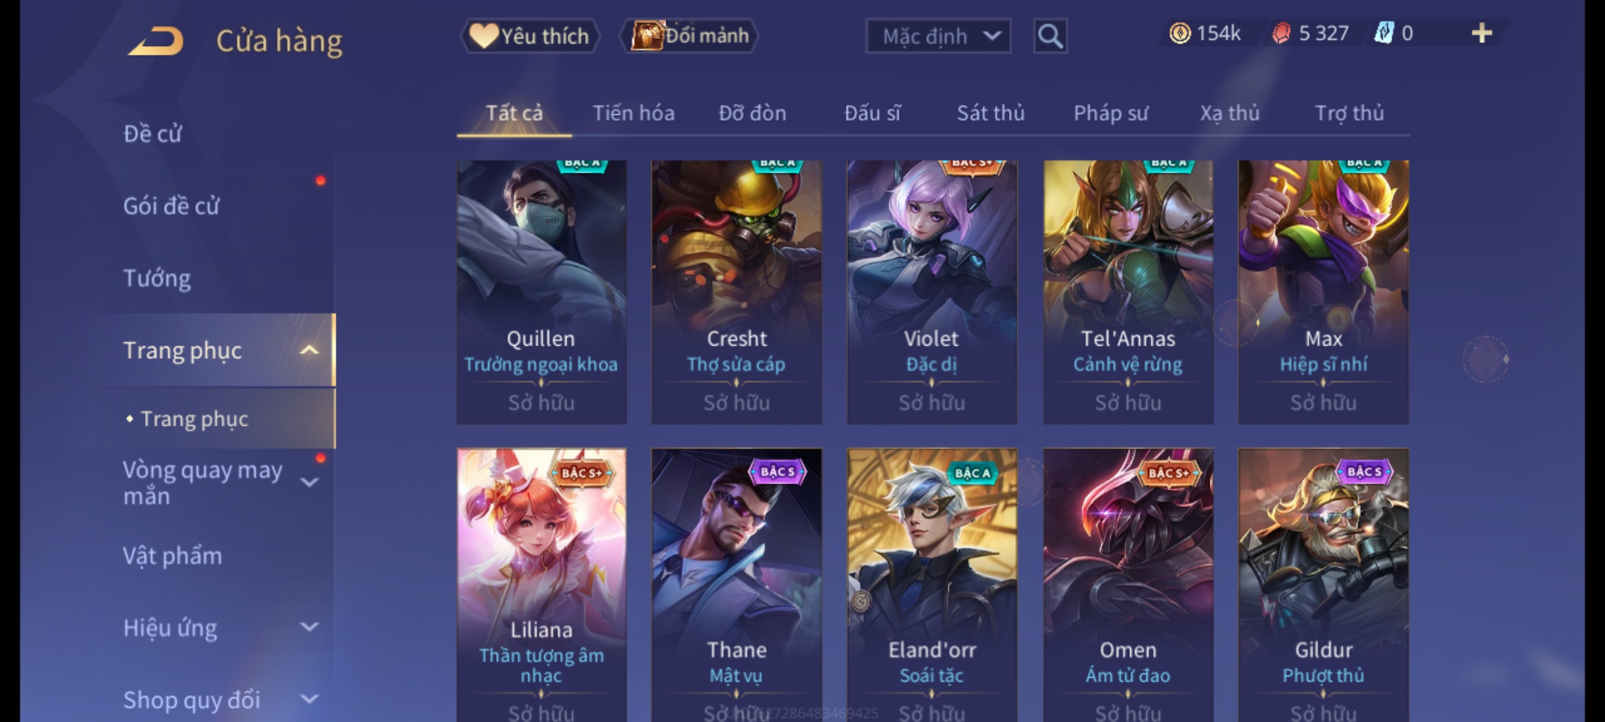The width and height of the screenshot is (1605, 722).
Task: Tap the plus icon to add currency
Action: pos(1482,33)
